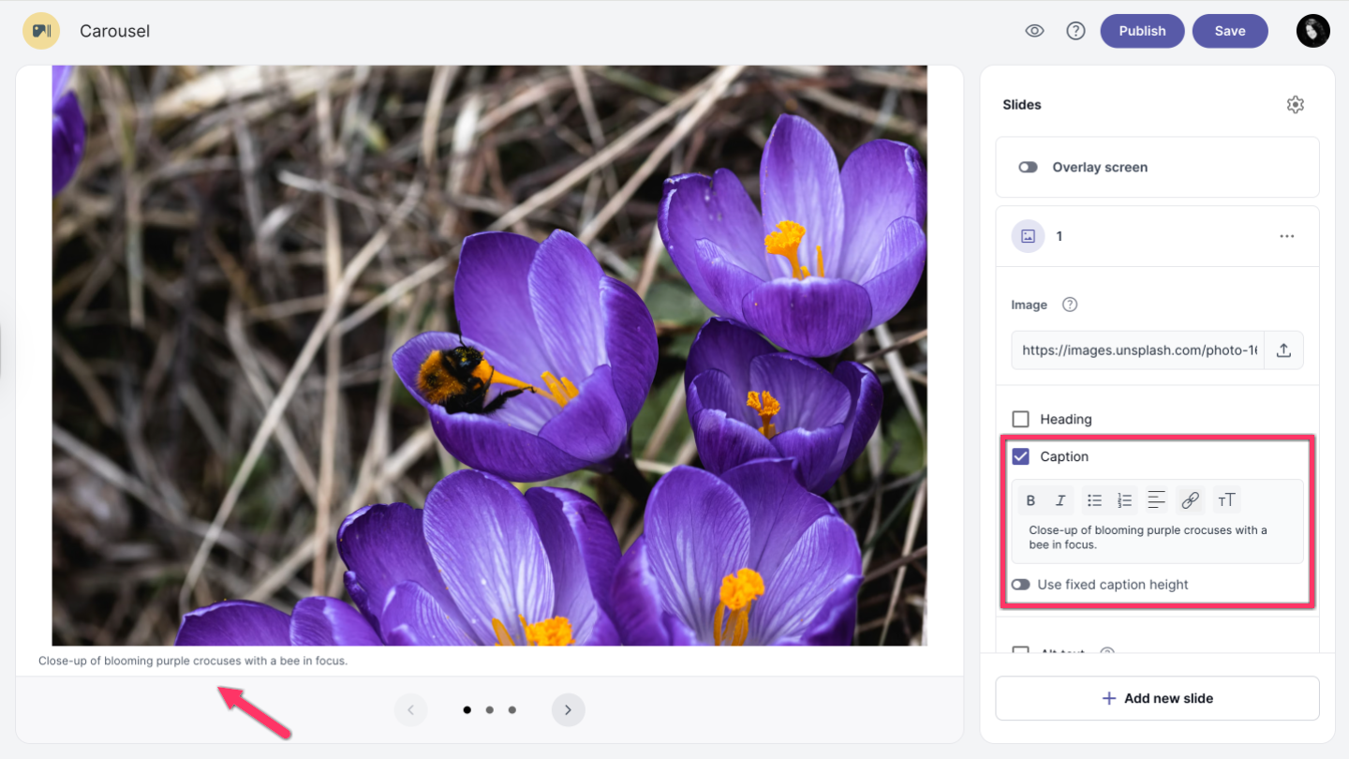Go to next carousel slide
This screenshot has width=1349, height=759.
[x=568, y=710]
